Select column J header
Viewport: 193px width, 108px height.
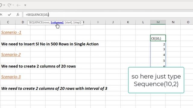point(113,22)
